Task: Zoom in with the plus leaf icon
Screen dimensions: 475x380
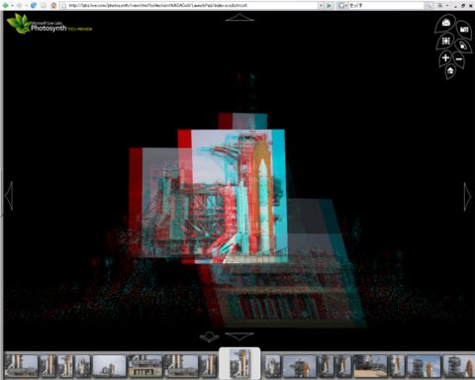Action: pyautogui.click(x=445, y=58)
